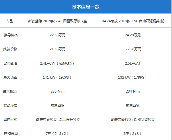The width and height of the screenshot is (172, 140).
Task: Click the table title 基本信息一览
Action: pyautogui.click(x=85, y=7)
